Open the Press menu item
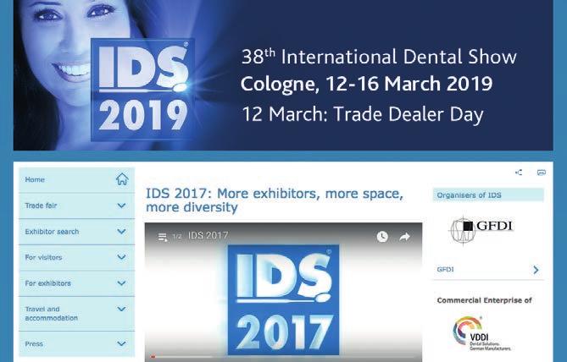567x362 pixels. point(76,344)
